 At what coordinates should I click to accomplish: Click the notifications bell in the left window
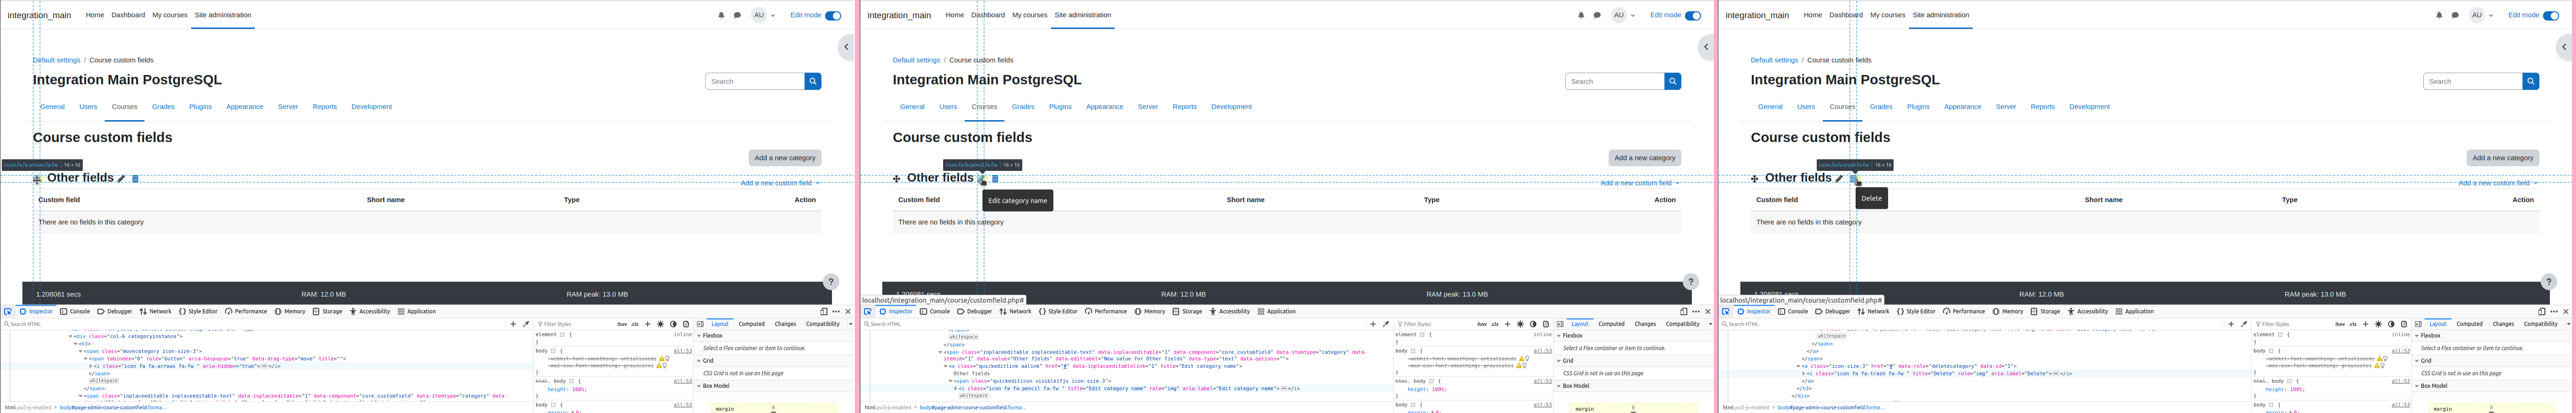coord(721,15)
